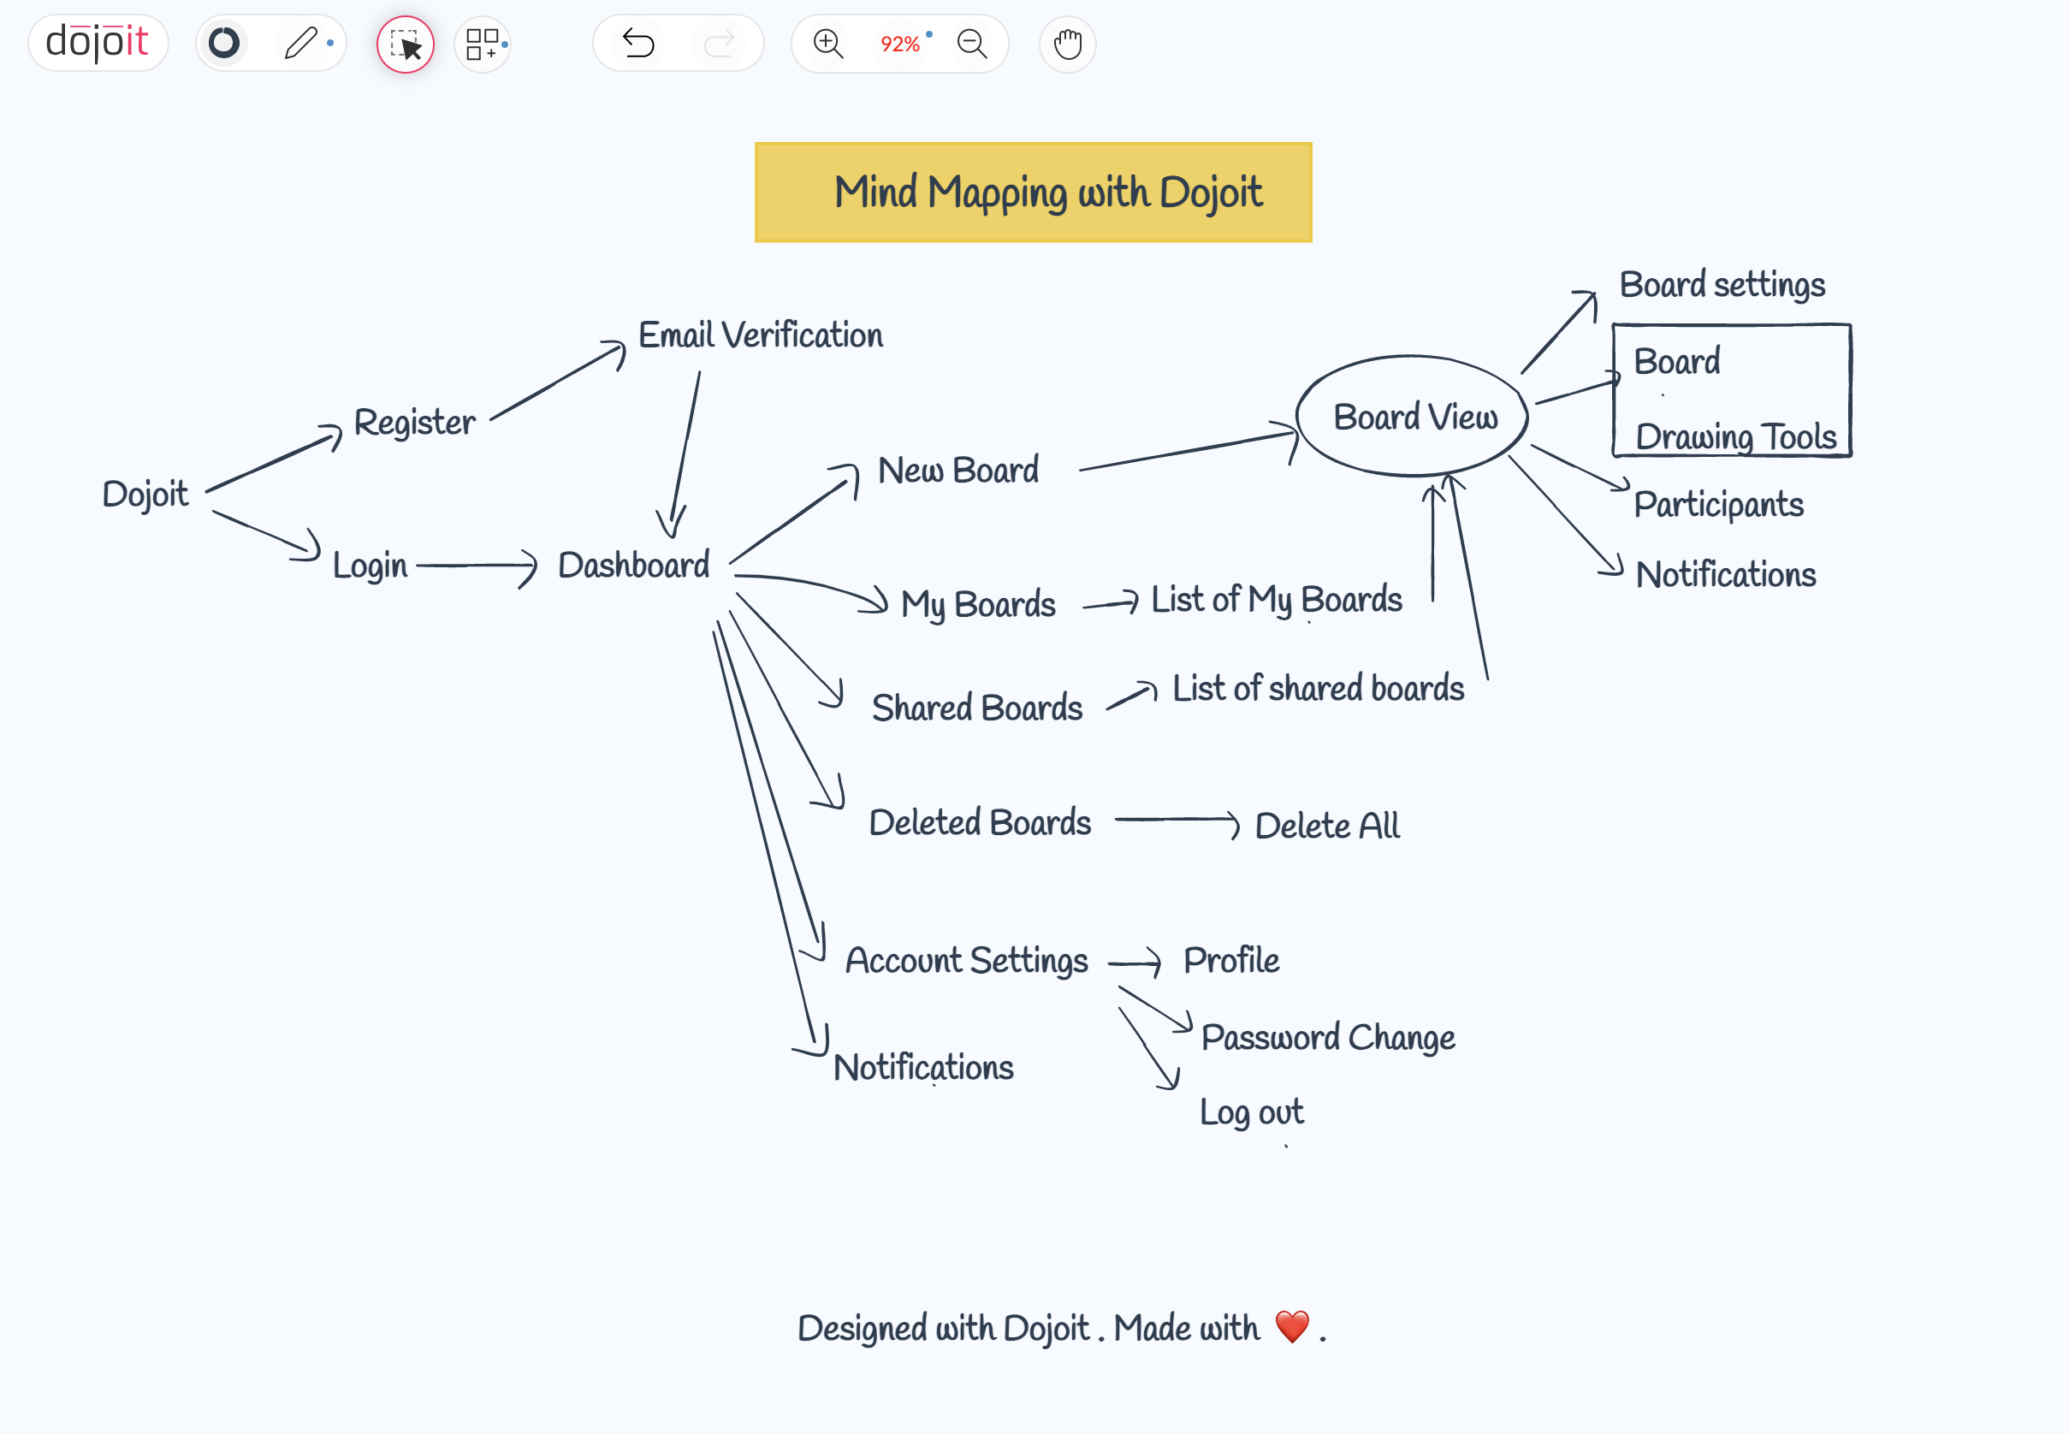Viewport: 2069px width, 1434px height.
Task: Select the red heart emoji
Action: click(1292, 1326)
